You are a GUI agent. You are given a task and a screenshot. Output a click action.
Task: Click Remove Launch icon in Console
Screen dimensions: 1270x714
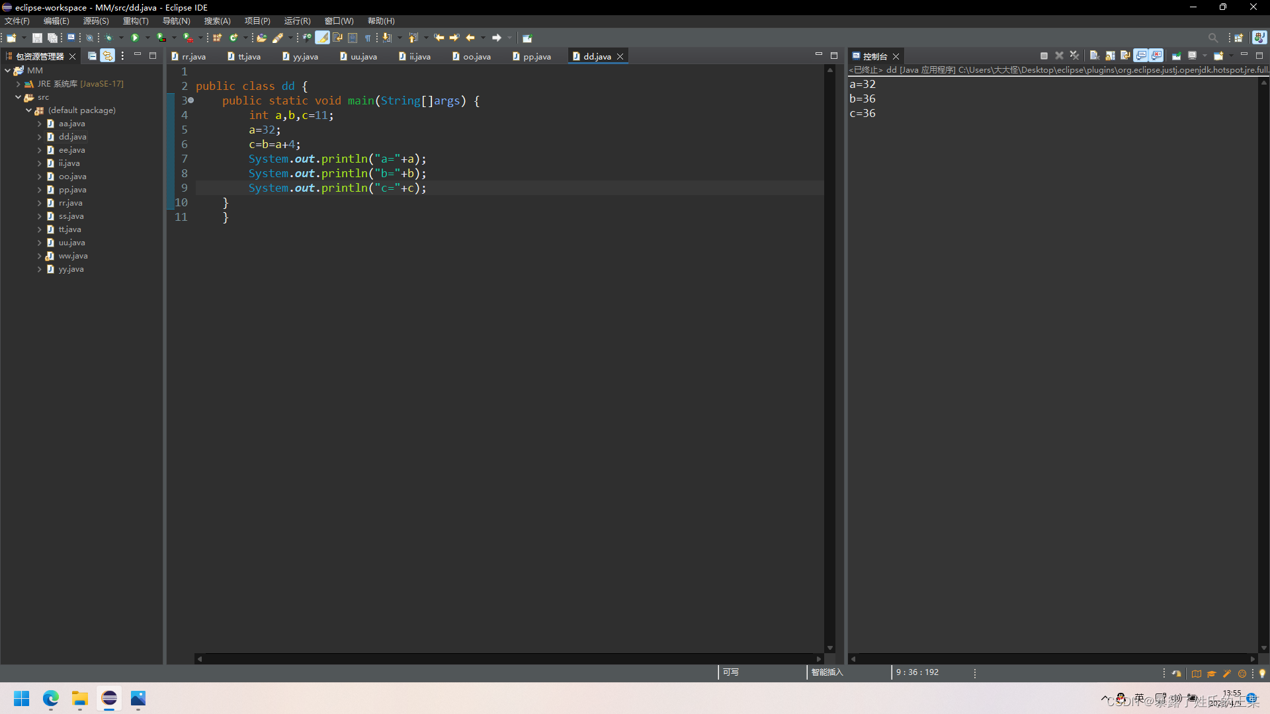tap(1059, 56)
